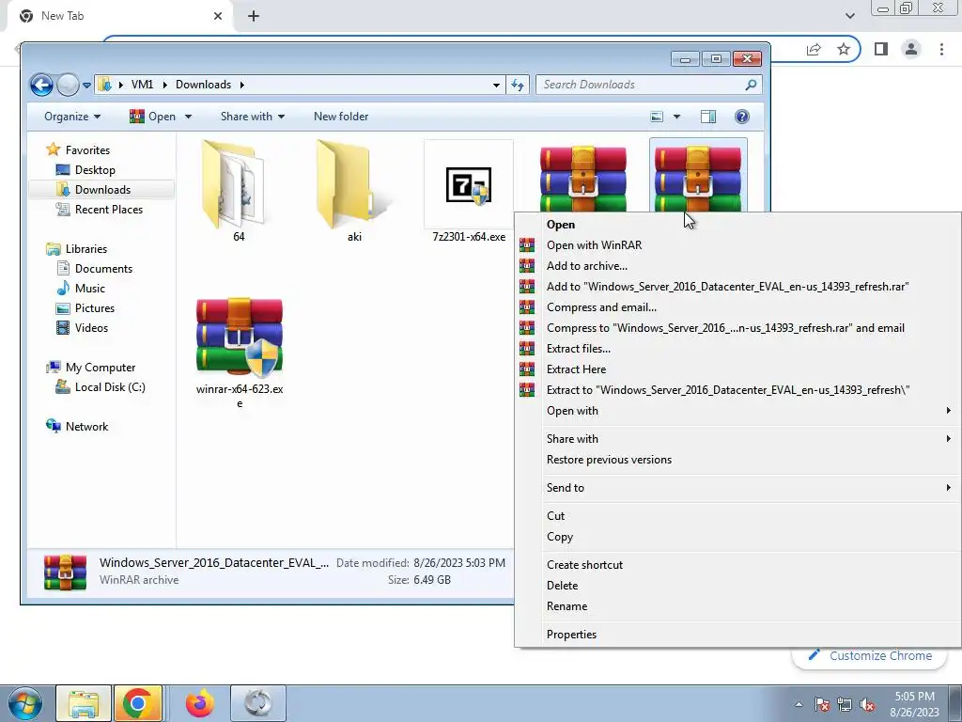The height and width of the screenshot is (722, 962).
Task: Select the winrar-x64-623.exe installer file
Action: click(240, 353)
